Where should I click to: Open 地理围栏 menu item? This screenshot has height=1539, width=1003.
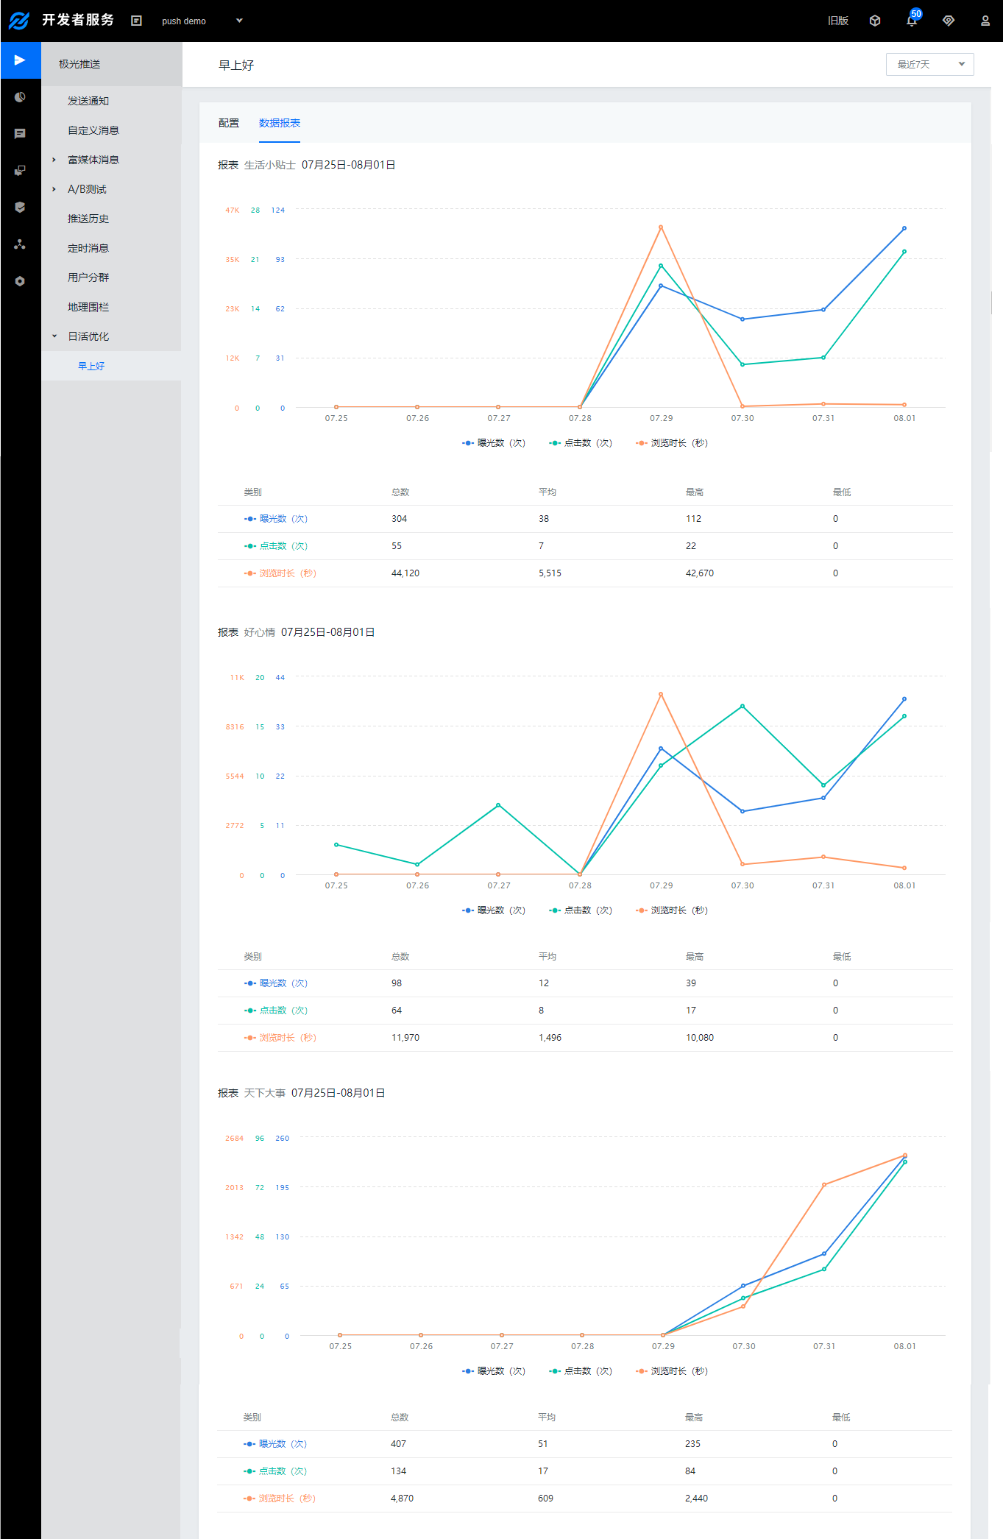pyautogui.click(x=88, y=307)
